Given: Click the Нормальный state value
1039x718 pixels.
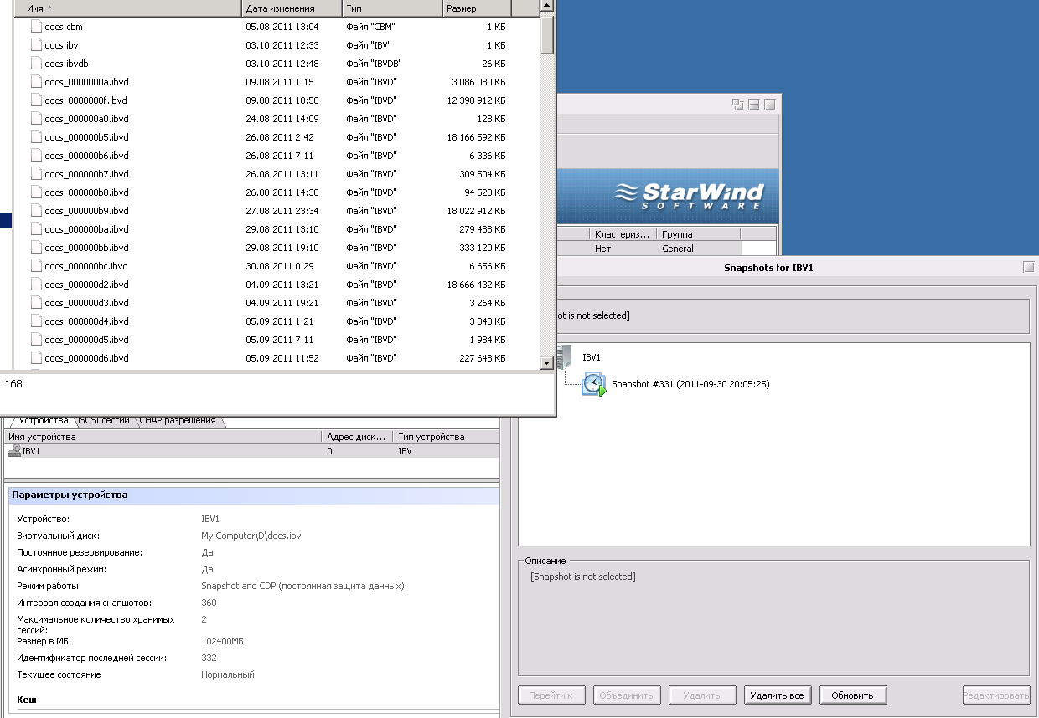Looking at the screenshot, I should 228,674.
